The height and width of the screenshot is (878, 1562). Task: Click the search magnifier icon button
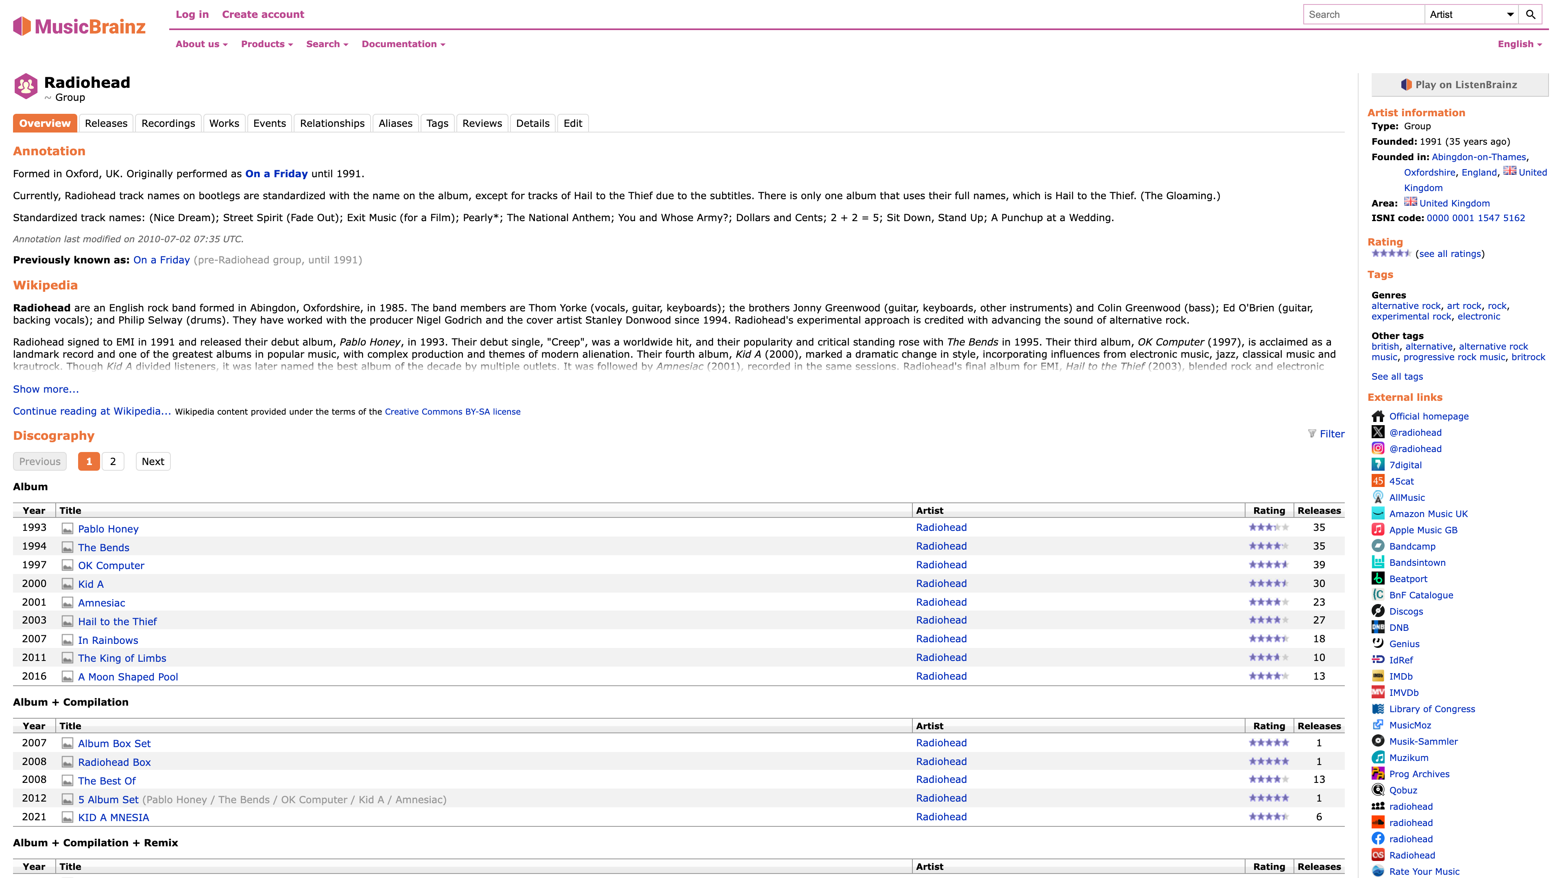click(x=1530, y=15)
